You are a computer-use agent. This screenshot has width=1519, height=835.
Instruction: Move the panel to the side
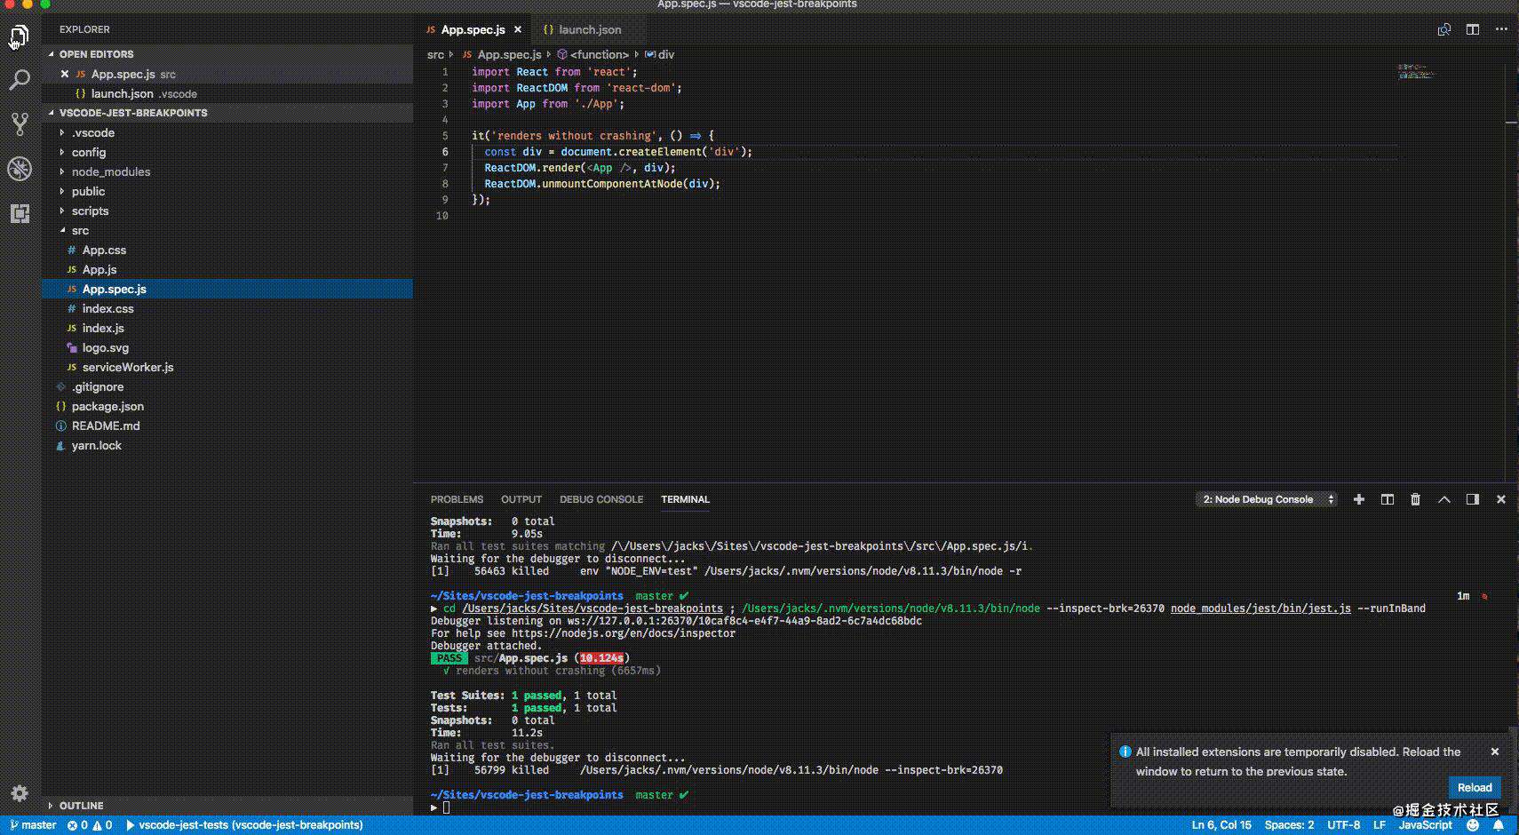click(1473, 499)
